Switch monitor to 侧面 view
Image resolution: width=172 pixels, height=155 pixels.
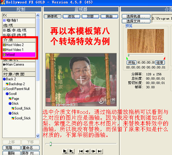tap(109, 16)
